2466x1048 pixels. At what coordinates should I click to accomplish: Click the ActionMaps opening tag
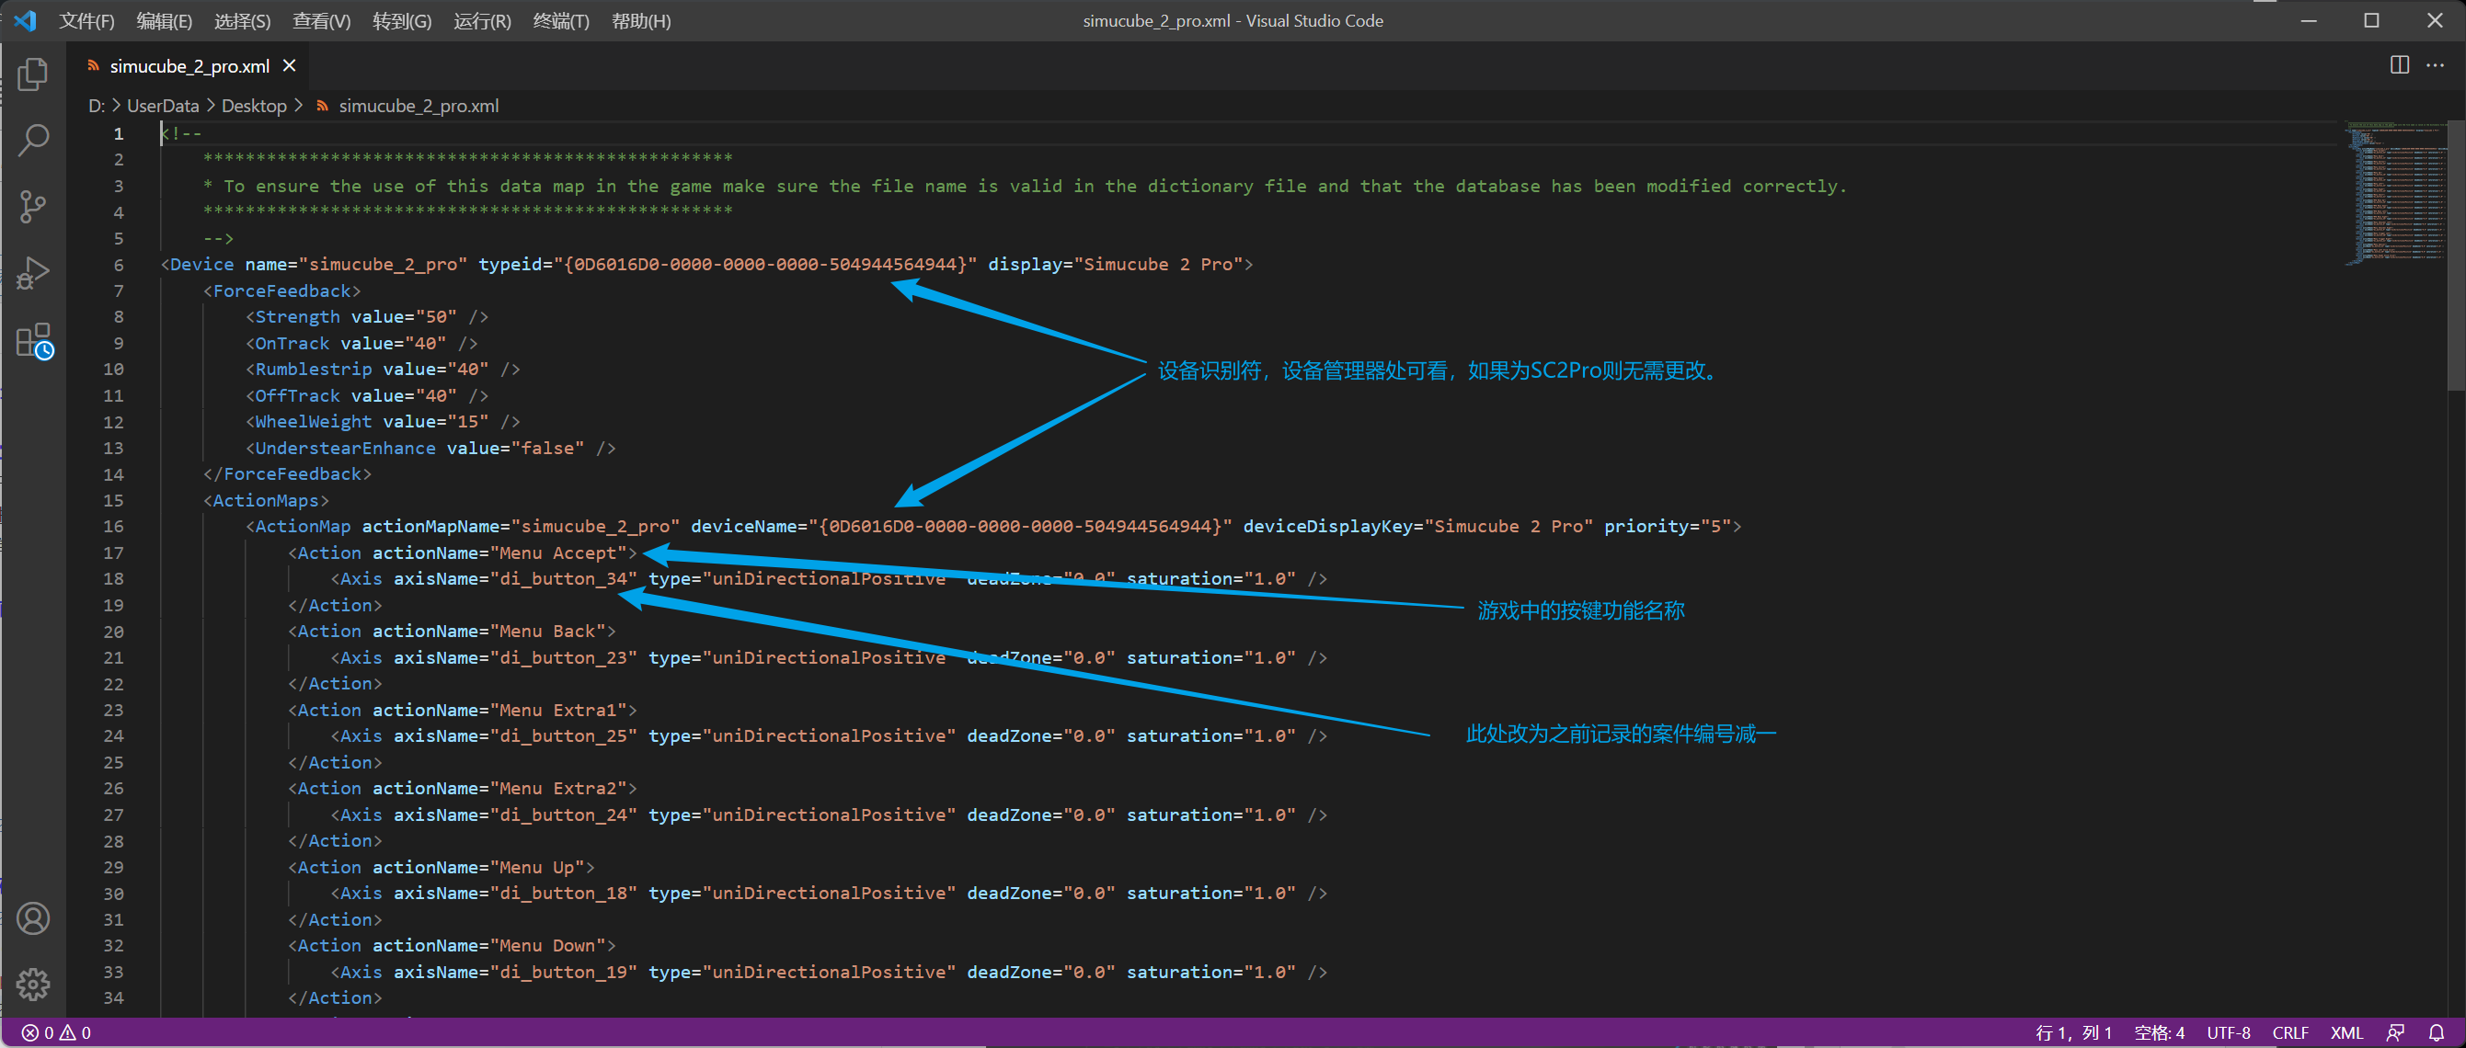point(265,500)
